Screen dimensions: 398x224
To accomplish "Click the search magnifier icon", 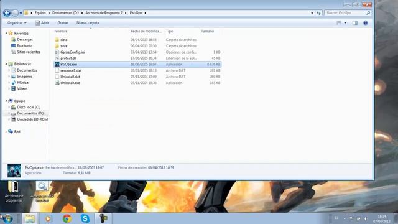I will point(368,13).
